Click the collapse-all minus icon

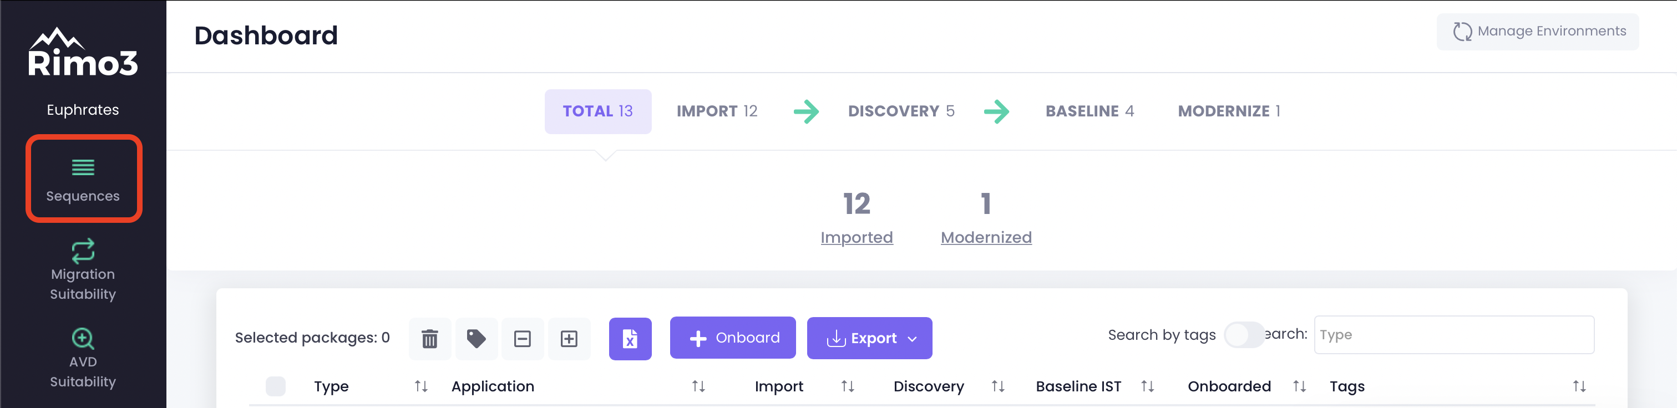pos(522,339)
